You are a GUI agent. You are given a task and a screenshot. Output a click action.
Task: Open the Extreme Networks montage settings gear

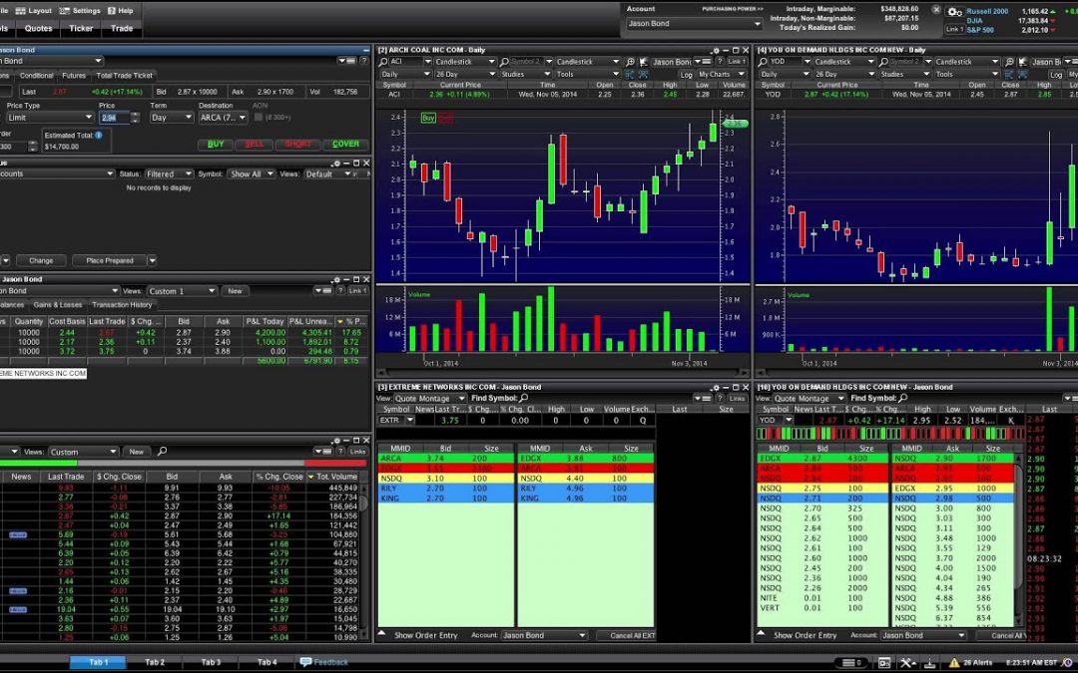715,387
